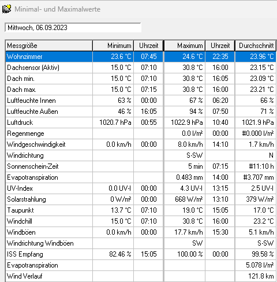The height and width of the screenshot is (282, 277).
Task: Select the Windchill row
Action: (141, 221)
